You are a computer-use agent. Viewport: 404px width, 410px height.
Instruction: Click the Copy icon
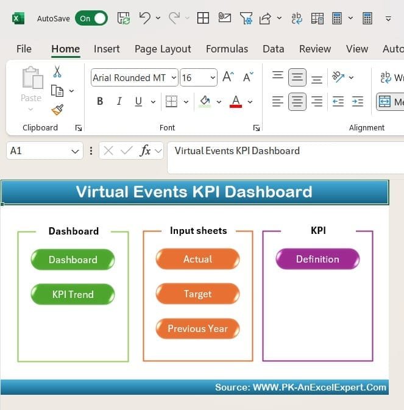(57, 91)
